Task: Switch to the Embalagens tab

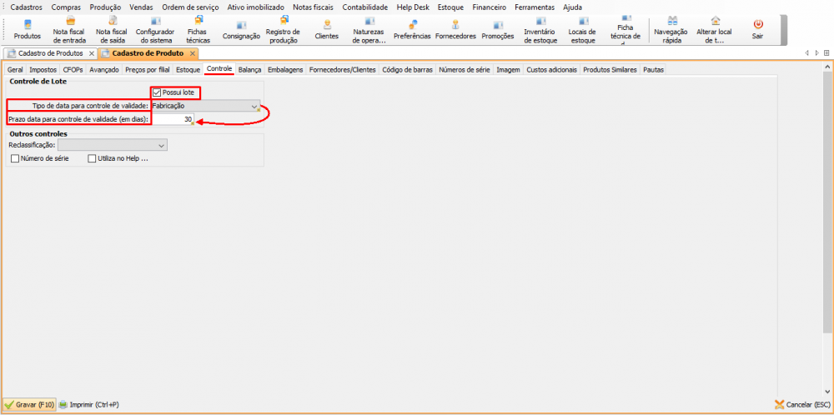Action: 285,70
